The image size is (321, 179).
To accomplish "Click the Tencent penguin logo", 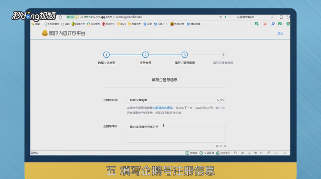I will (x=45, y=33).
